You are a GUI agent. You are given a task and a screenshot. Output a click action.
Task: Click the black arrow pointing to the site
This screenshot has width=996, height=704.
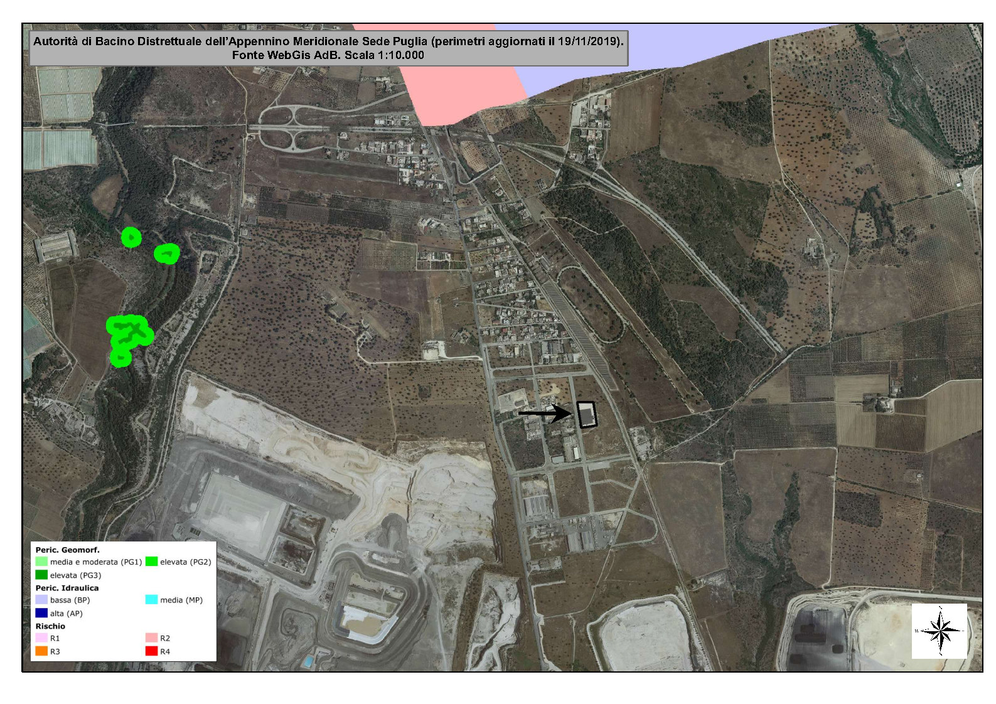click(544, 413)
